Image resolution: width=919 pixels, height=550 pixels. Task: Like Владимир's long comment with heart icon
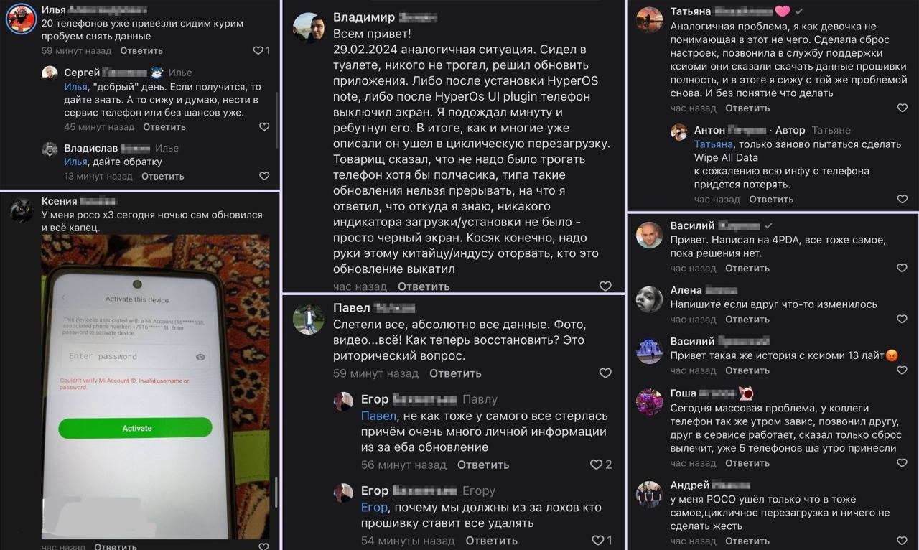pyautogui.click(x=605, y=286)
